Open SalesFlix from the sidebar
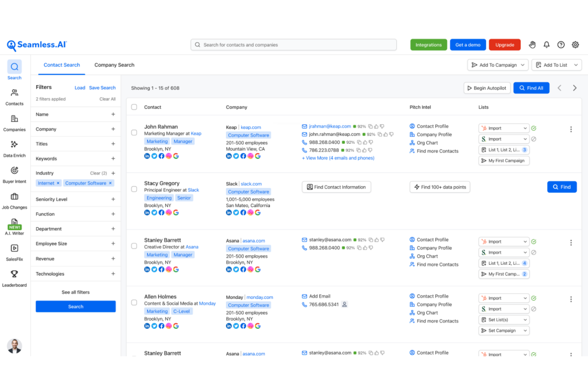The width and height of the screenshot is (588, 392). click(14, 252)
